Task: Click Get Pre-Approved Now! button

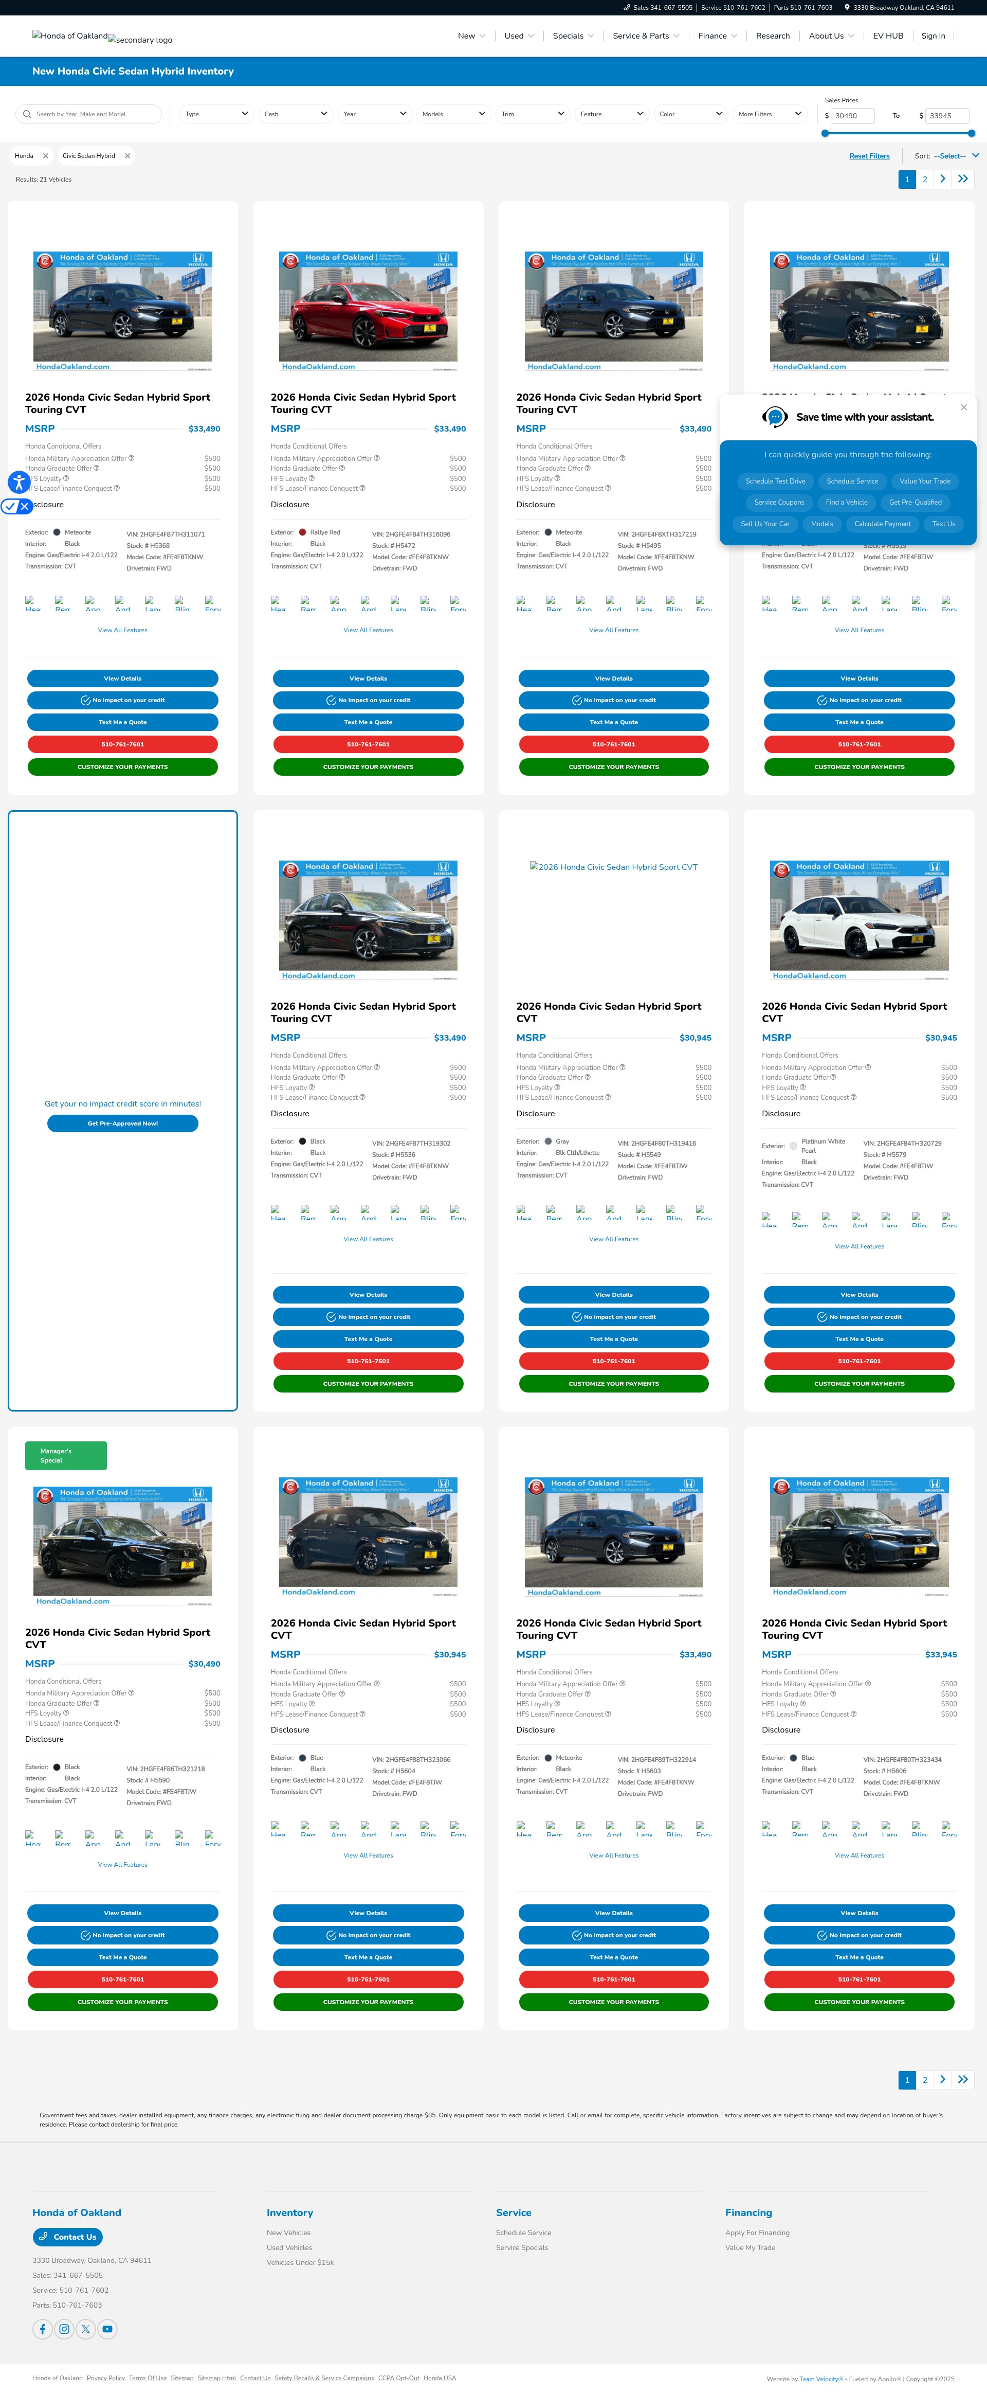Action: [x=122, y=1123]
